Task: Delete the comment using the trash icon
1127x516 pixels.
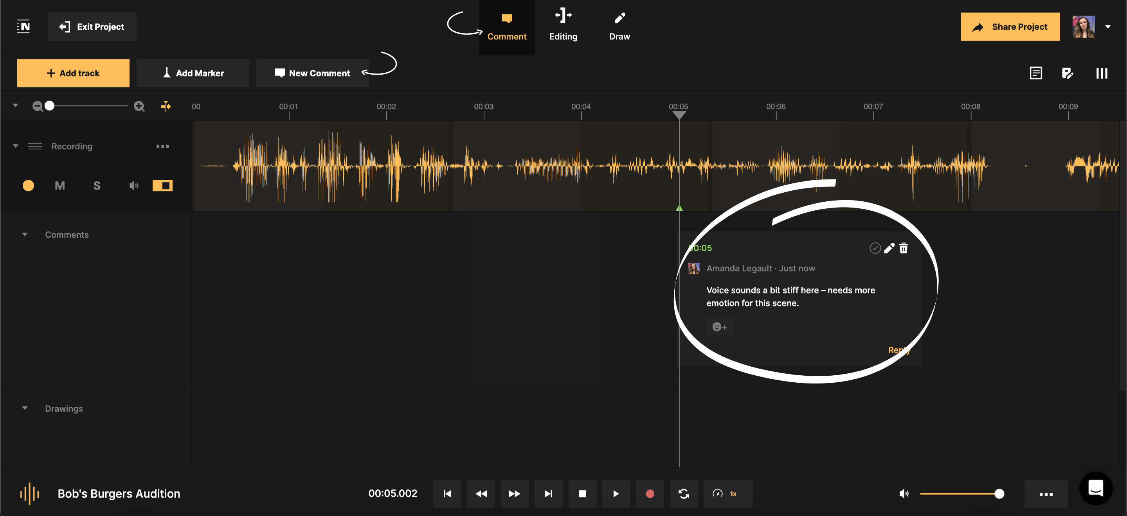Action: coord(904,248)
